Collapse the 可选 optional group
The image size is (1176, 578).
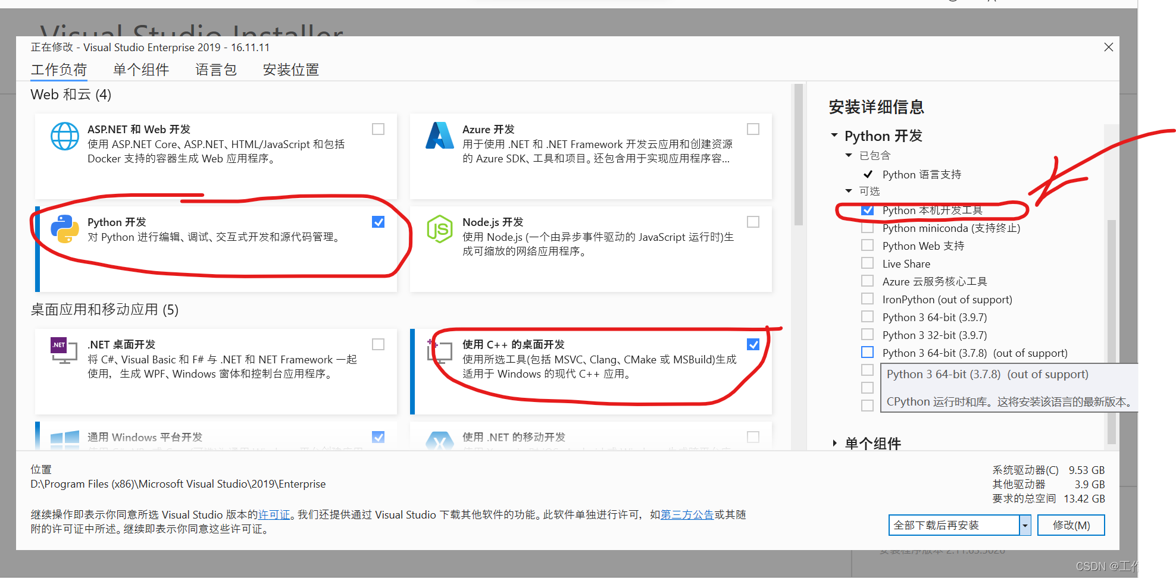click(849, 191)
